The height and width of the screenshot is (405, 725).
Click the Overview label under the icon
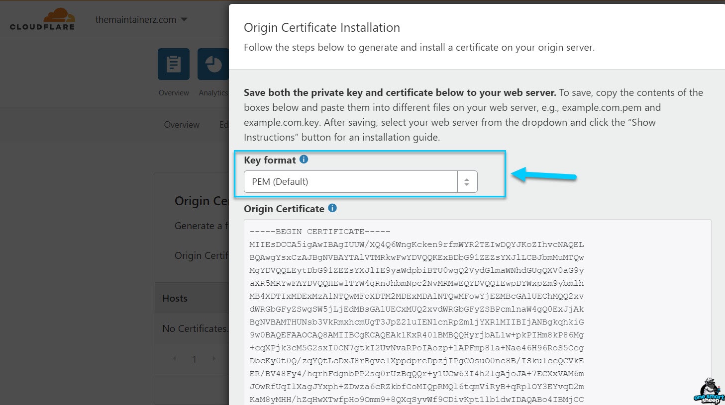tap(174, 93)
